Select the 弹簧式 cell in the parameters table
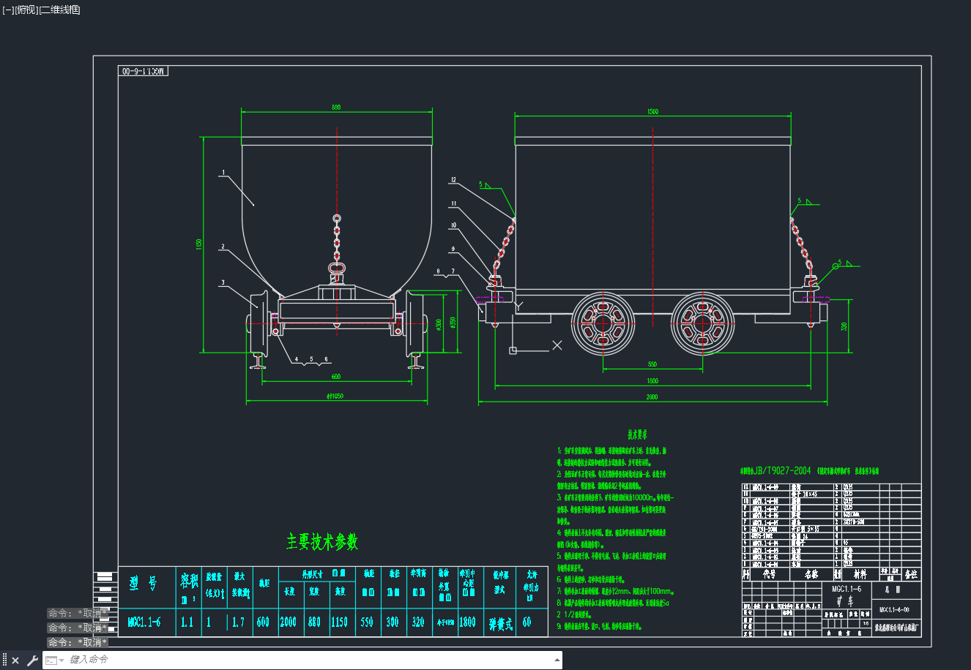The height and width of the screenshot is (670, 971). point(501,624)
